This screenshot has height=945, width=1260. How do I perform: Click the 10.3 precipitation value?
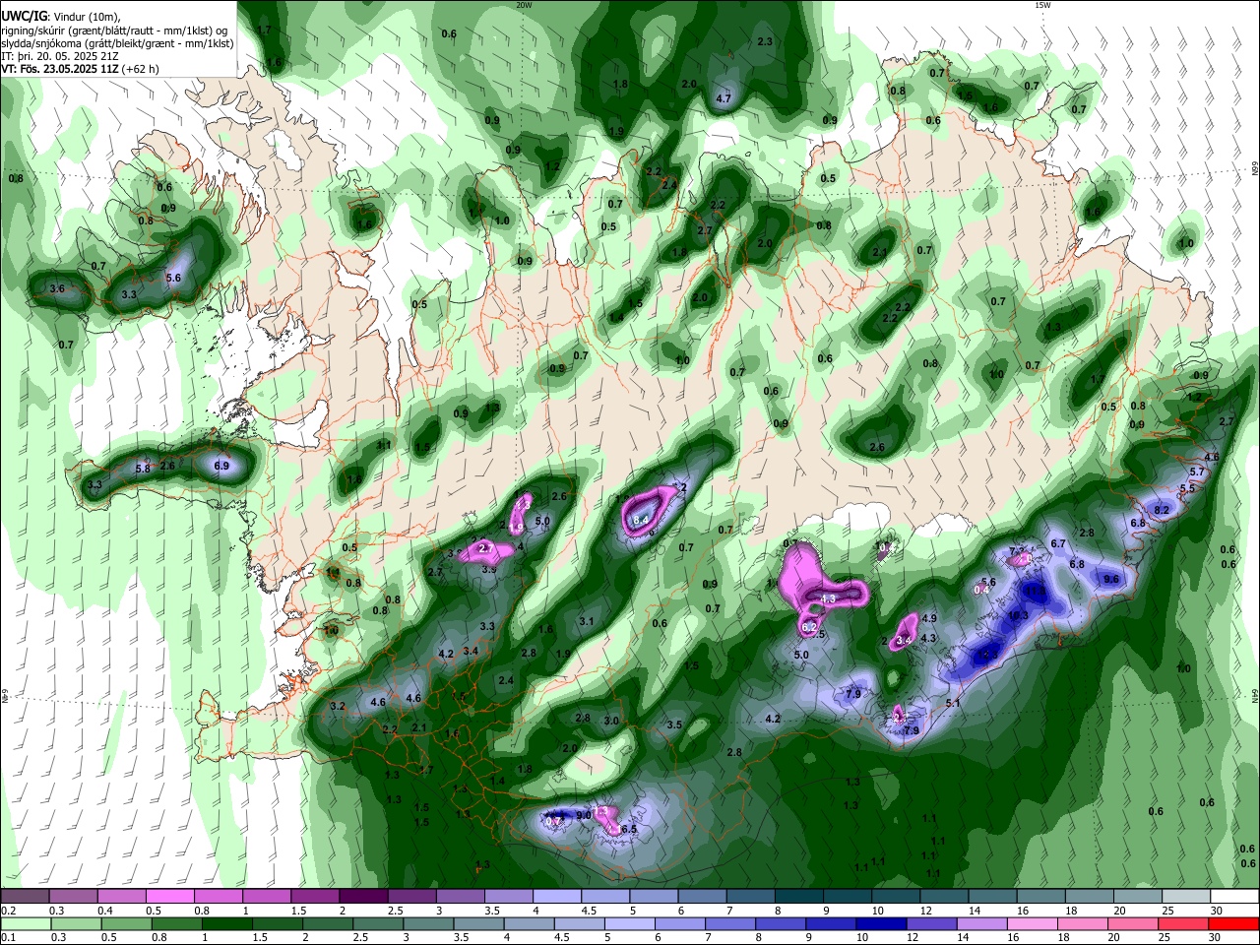coord(1018,615)
